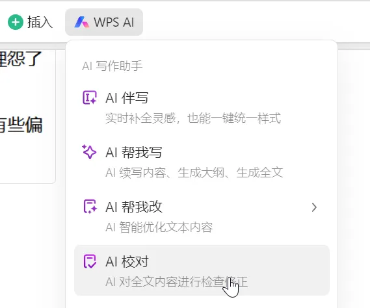
Task: Click the AI 校对 checkmark icon
Action: coord(90,261)
